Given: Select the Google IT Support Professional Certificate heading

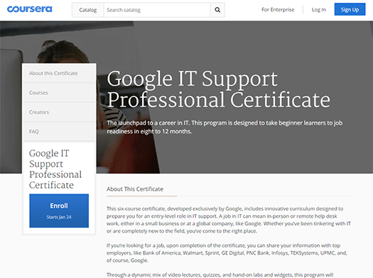Looking at the screenshot, I should (x=218, y=89).
